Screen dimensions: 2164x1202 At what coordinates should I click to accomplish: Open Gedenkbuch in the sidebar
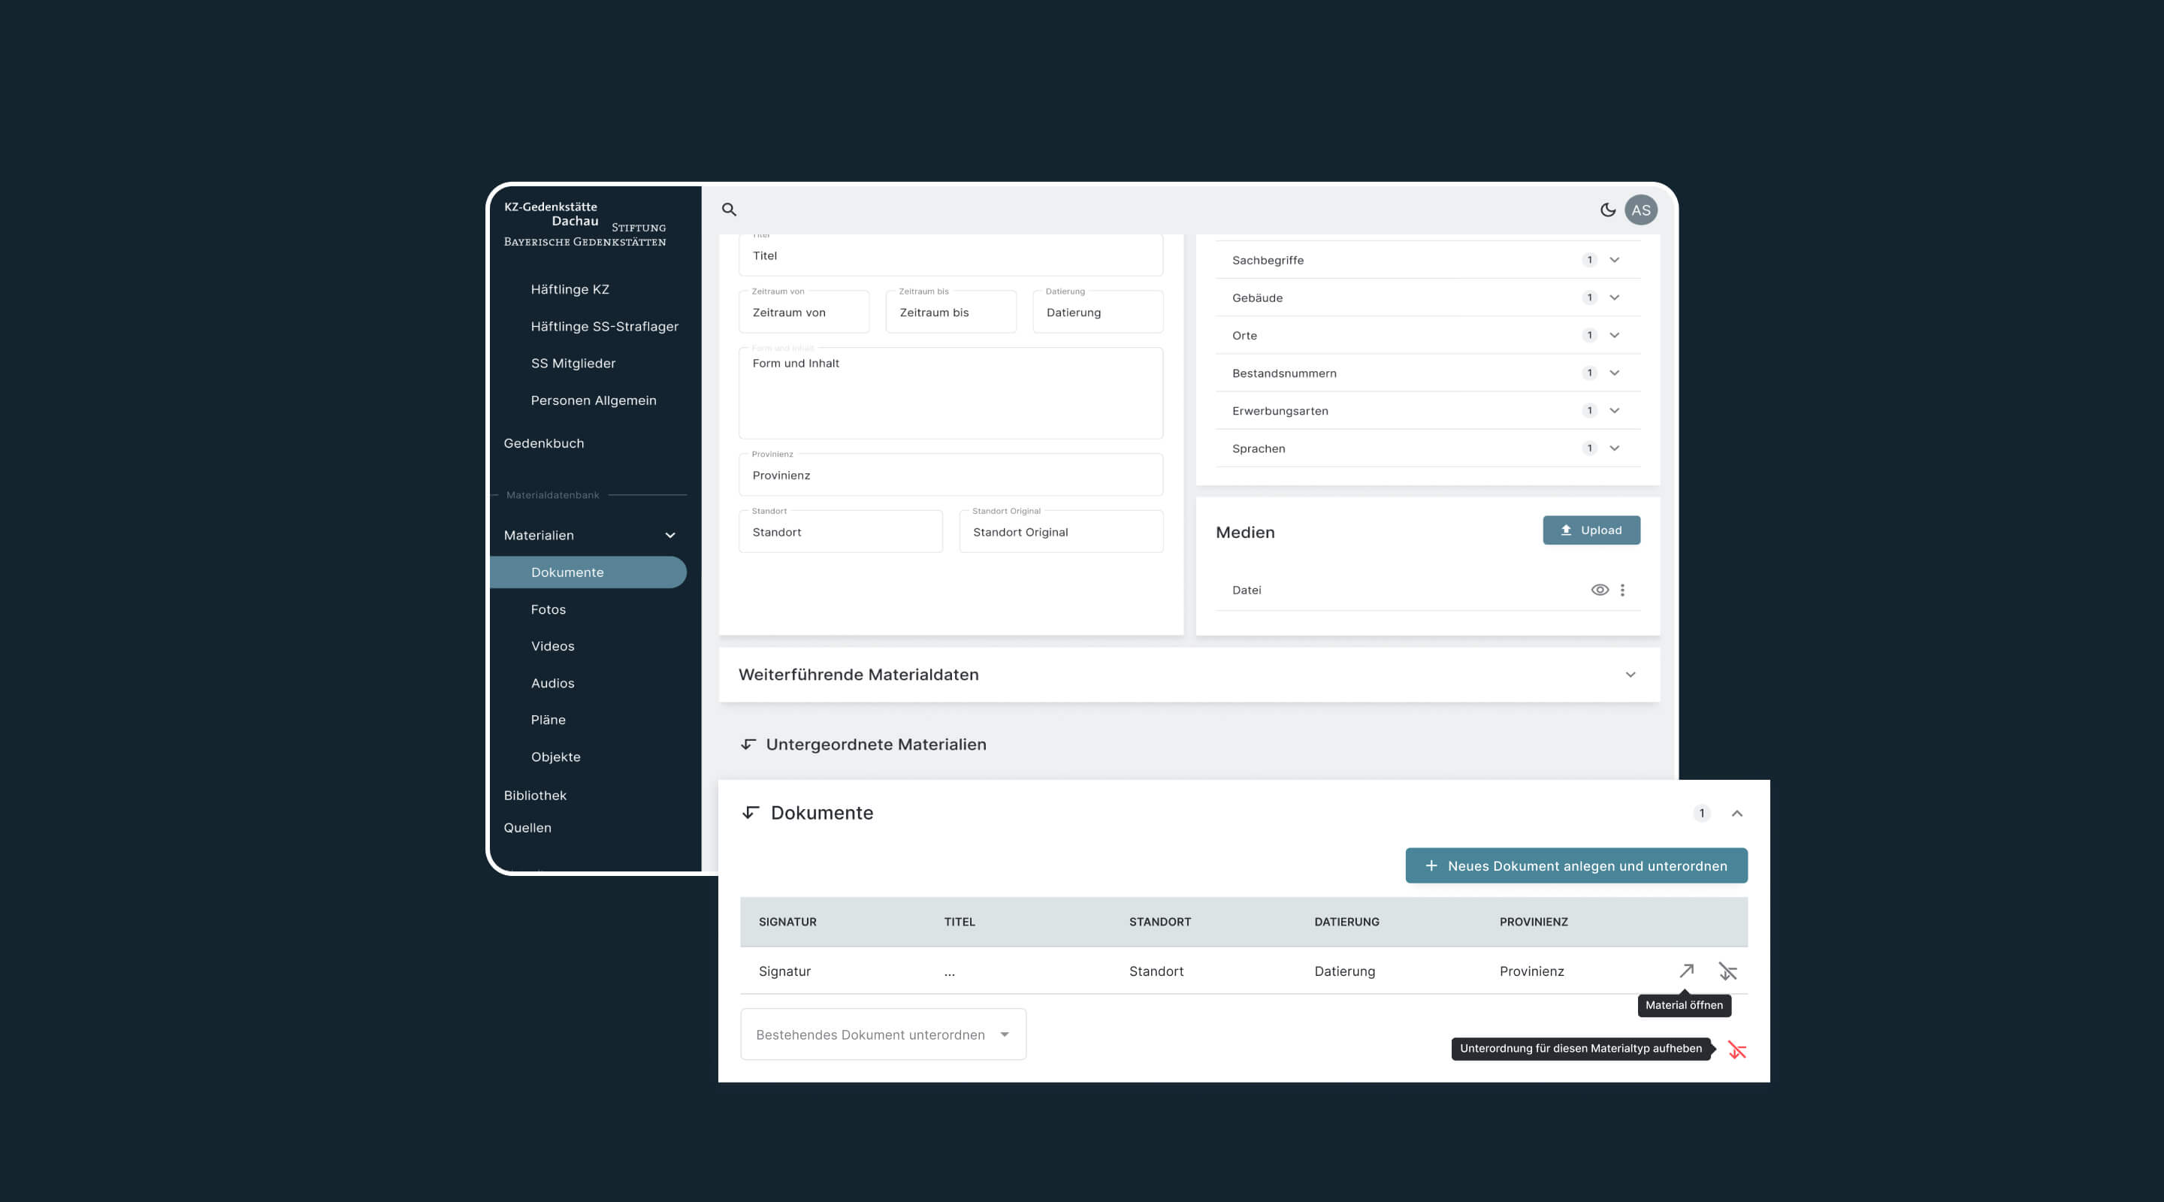click(543, 442)
